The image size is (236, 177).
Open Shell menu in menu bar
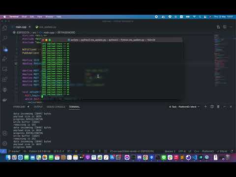click(24, 17)
